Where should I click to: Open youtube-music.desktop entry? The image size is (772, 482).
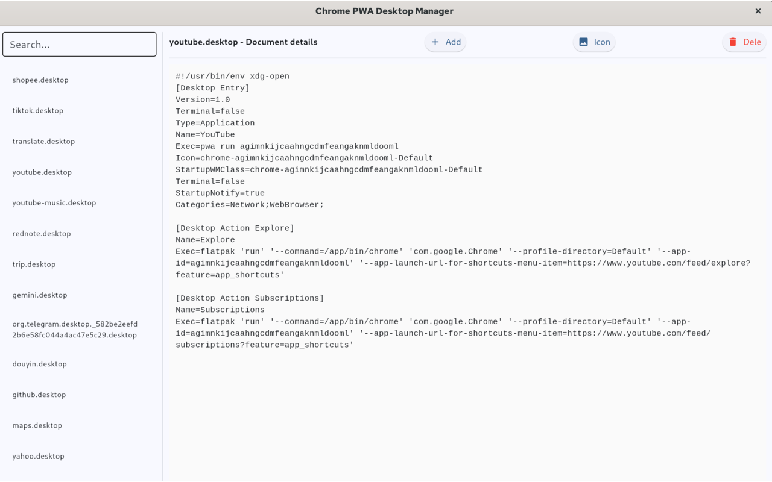click(54, 202)
